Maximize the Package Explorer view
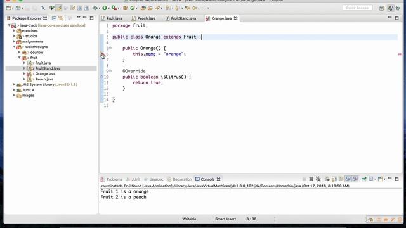This screenshot has width=406, height=228. (91, 18)
